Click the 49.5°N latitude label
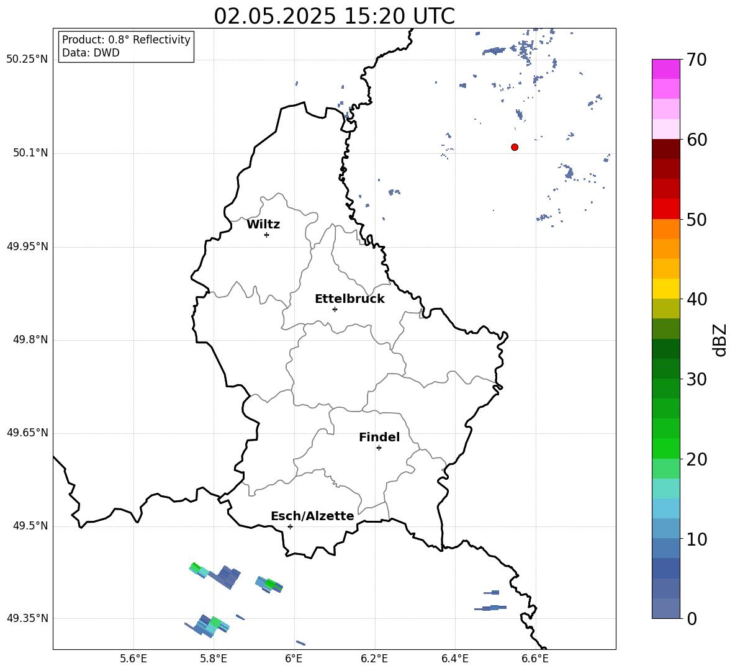The width and height of the screenshot is (735, 671). pyautogui.click(x=30, y=526)
